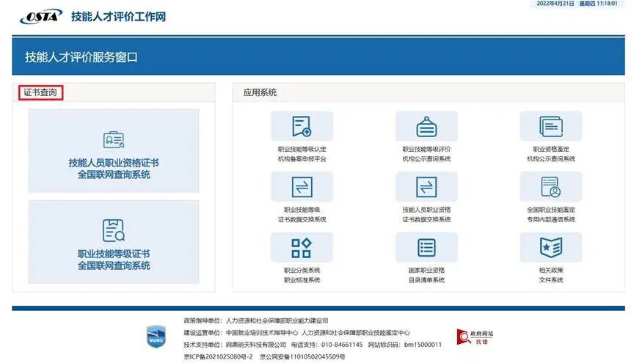
Task: Click the 技能人才评价服务窗口 banner title
Action: (x=81, y=57)
